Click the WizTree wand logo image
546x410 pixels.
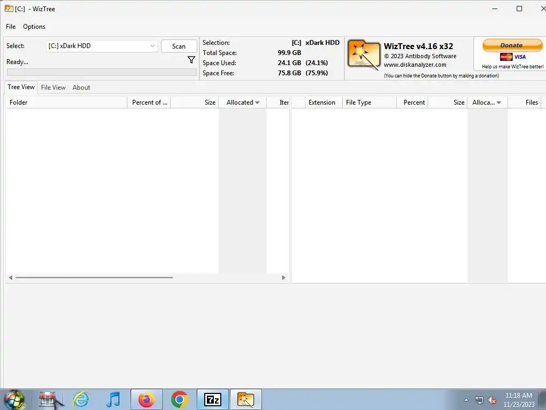pyautogui.click(x=364, y=56)
